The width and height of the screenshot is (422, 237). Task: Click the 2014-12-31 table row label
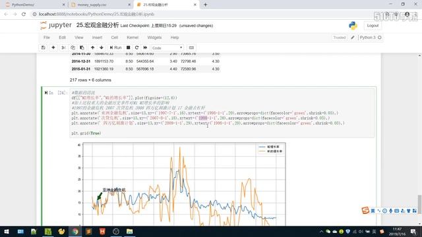click(x=81, y=61)
